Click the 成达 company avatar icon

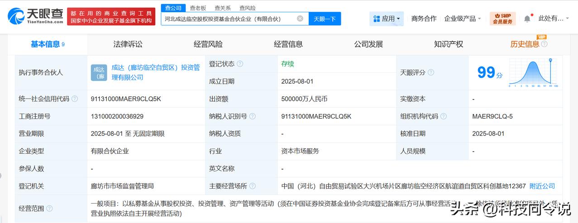pos(99,72)
